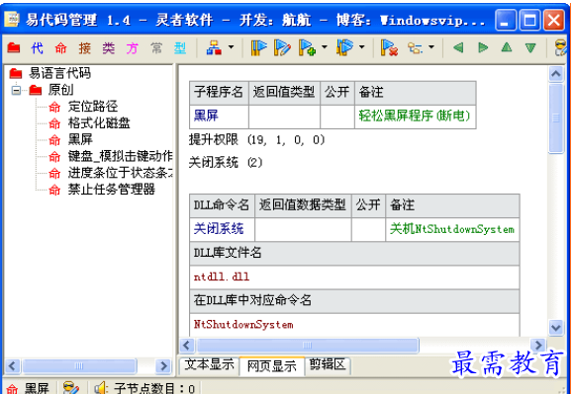572x394 pixels.
Task: Click the 子程序名 header cell
Action: click(219, 93)
